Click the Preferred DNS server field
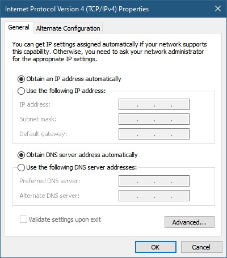Image resolution: width=227 pixels, height=258 pixels. [154, 181]
